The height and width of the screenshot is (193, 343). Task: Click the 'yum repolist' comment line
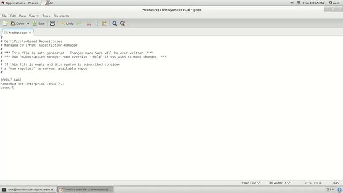click(x=44, y=69)
